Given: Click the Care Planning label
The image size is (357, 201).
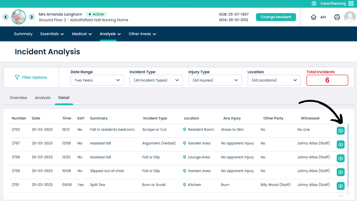Looking at the screenshot, I should click(333, 3).
